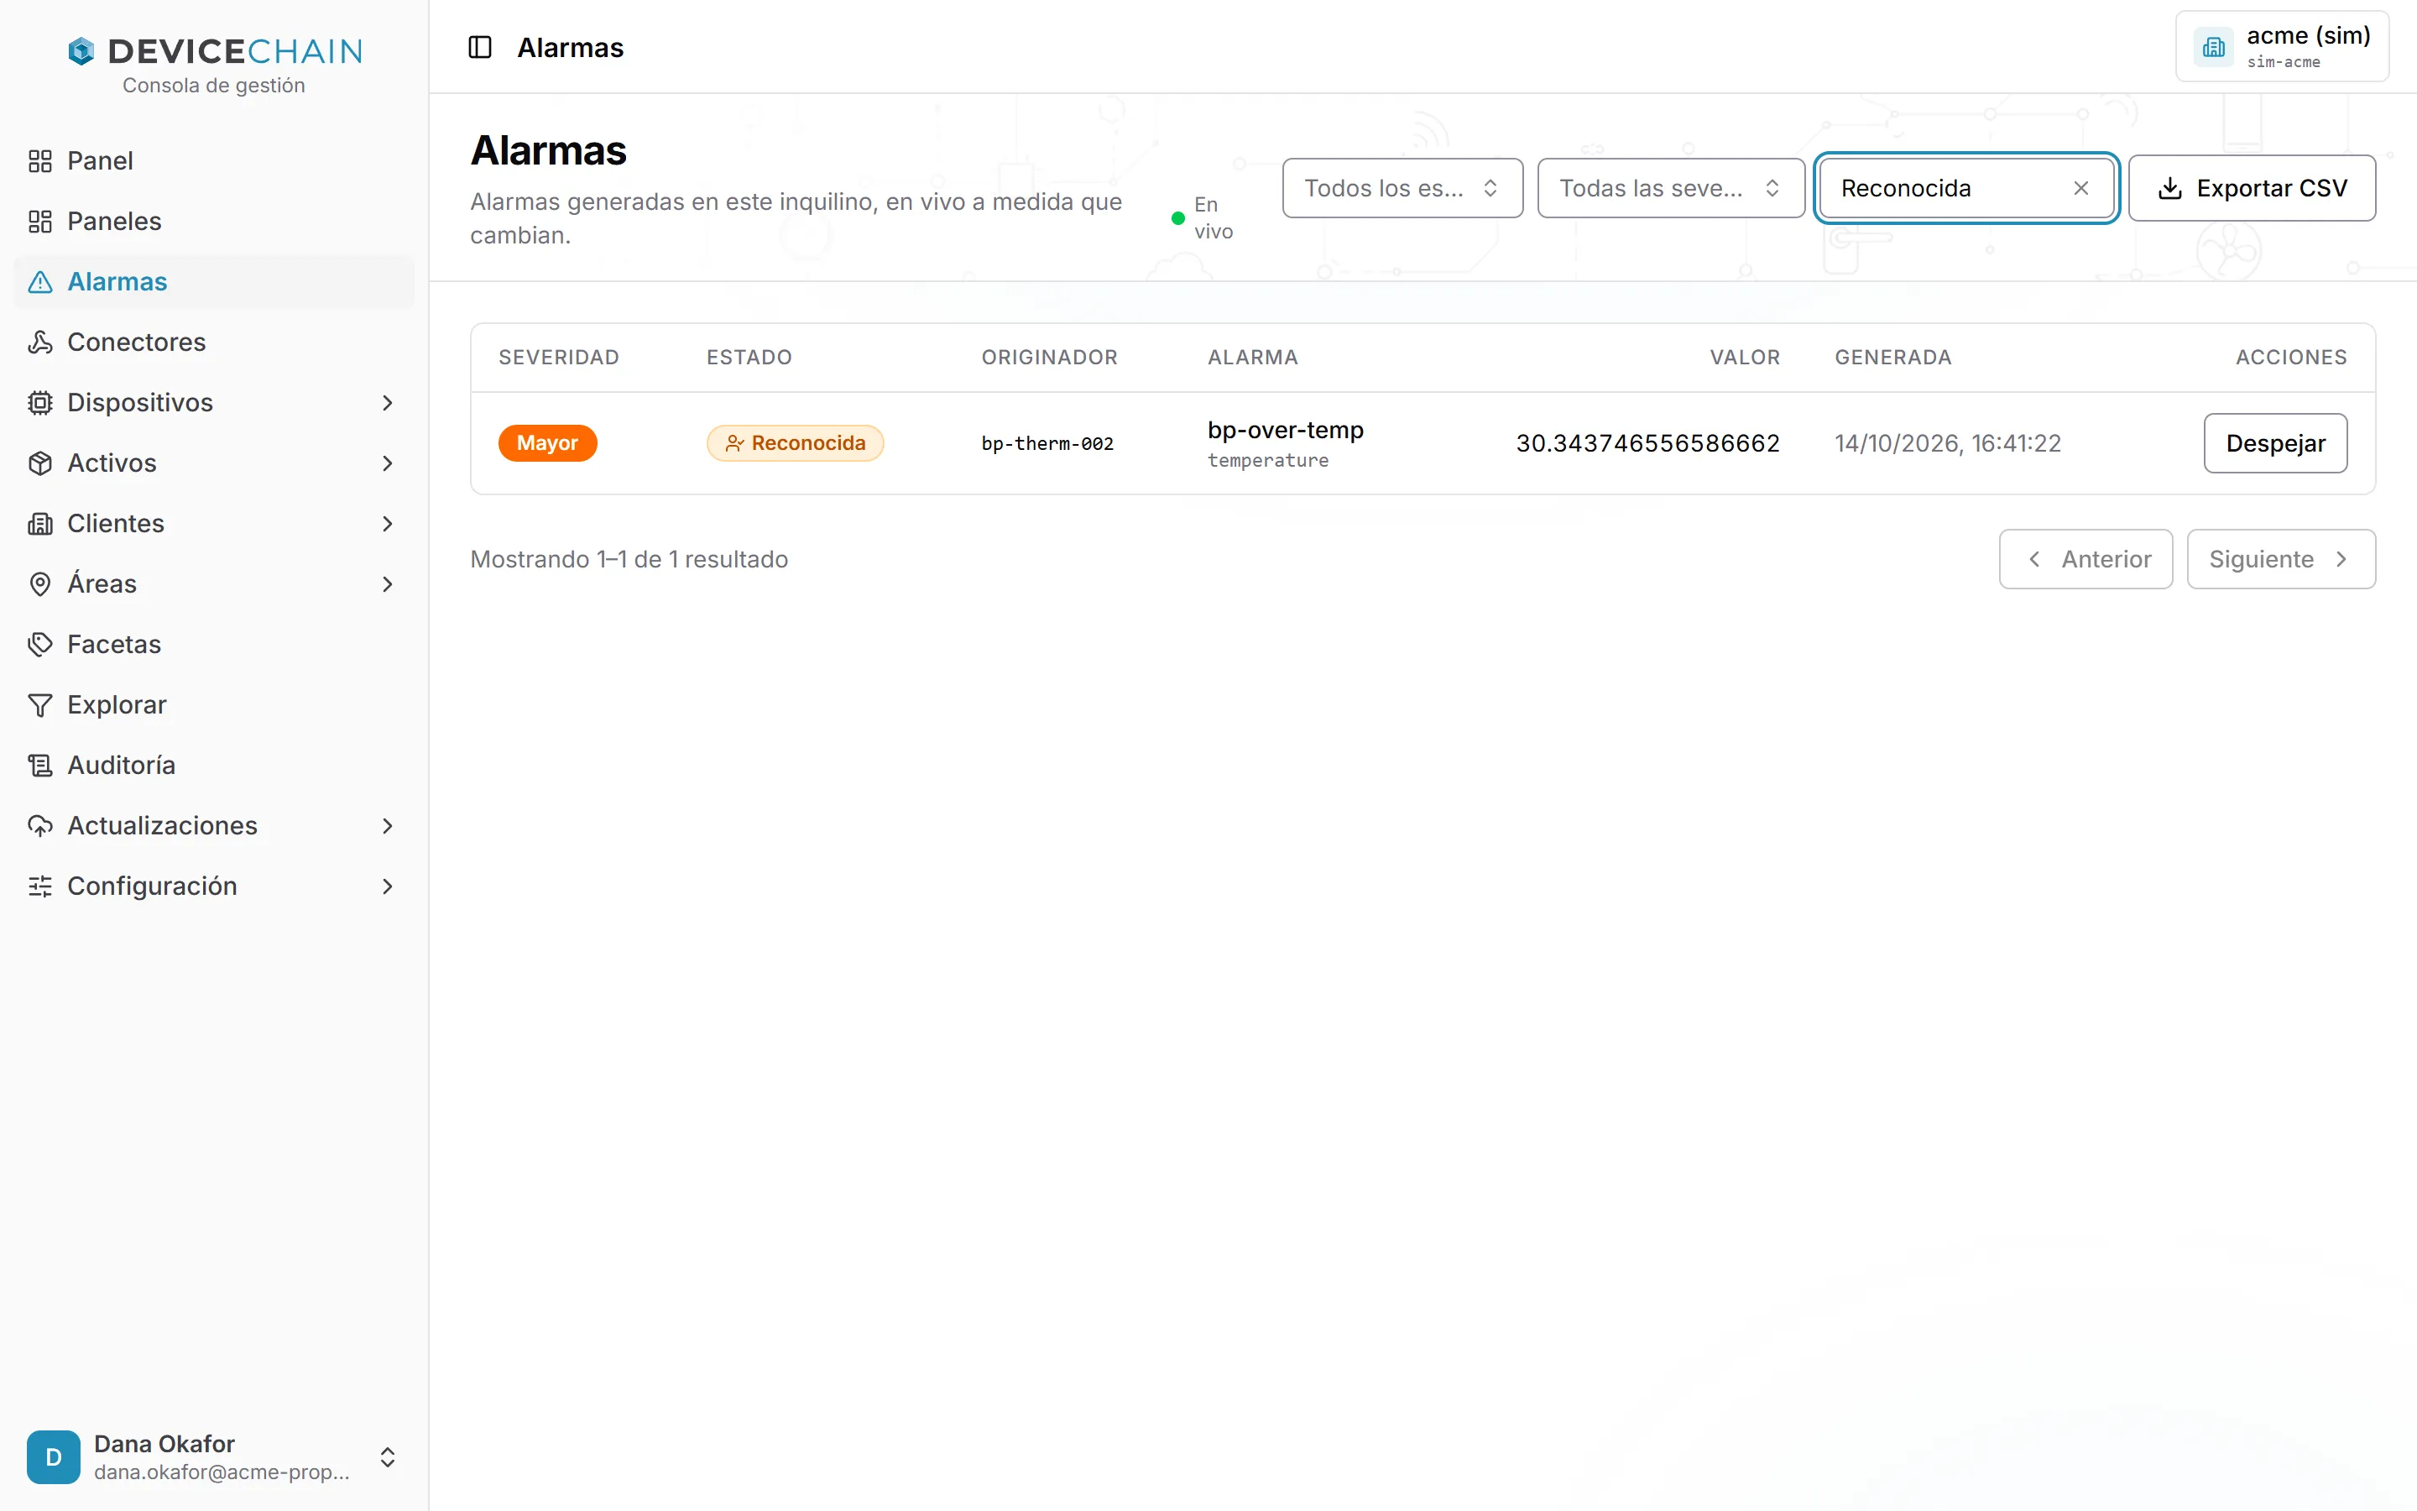
Task: Expand the Configuración submenu chevron
Action: (388, 886)
